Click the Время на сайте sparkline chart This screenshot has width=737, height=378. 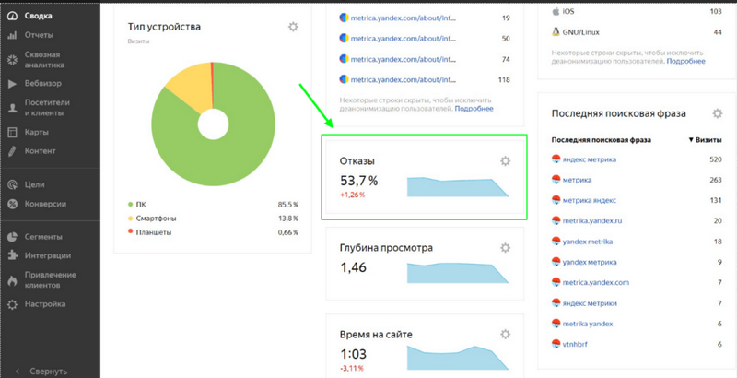(x=458, y=358)
